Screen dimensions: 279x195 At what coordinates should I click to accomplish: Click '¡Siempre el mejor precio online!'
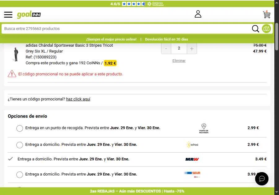(111, 39)
